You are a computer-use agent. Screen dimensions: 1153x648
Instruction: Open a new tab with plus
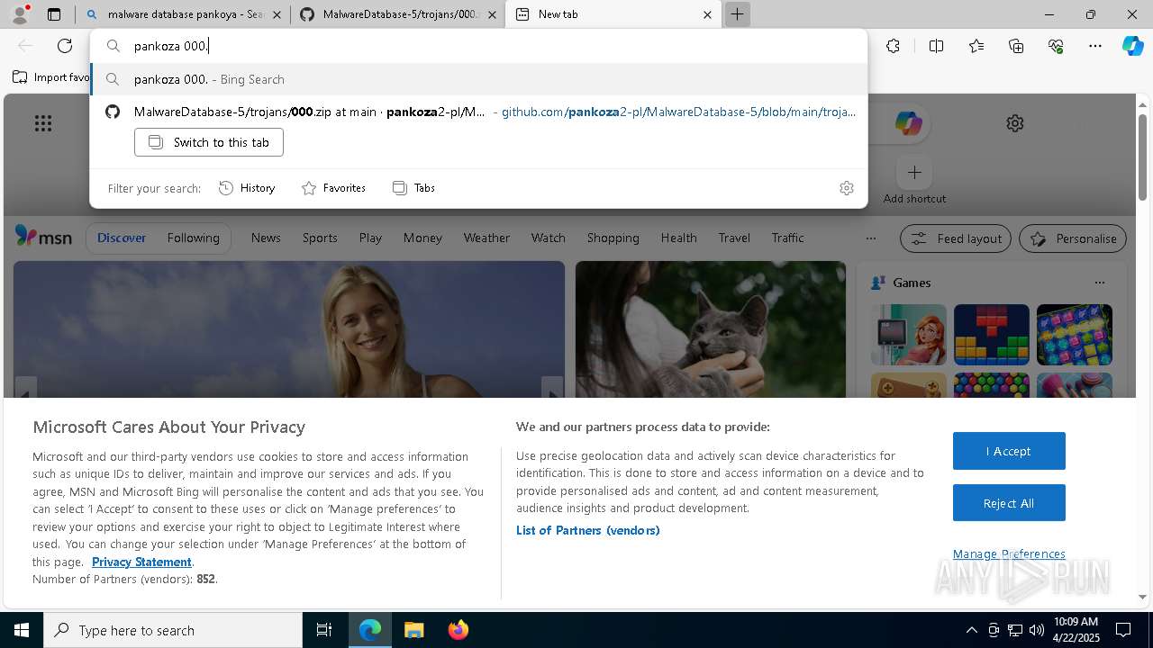click(737, 14)
